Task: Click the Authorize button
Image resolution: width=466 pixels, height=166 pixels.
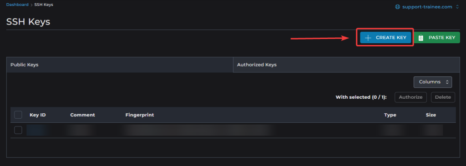Action: click(410, 97)
